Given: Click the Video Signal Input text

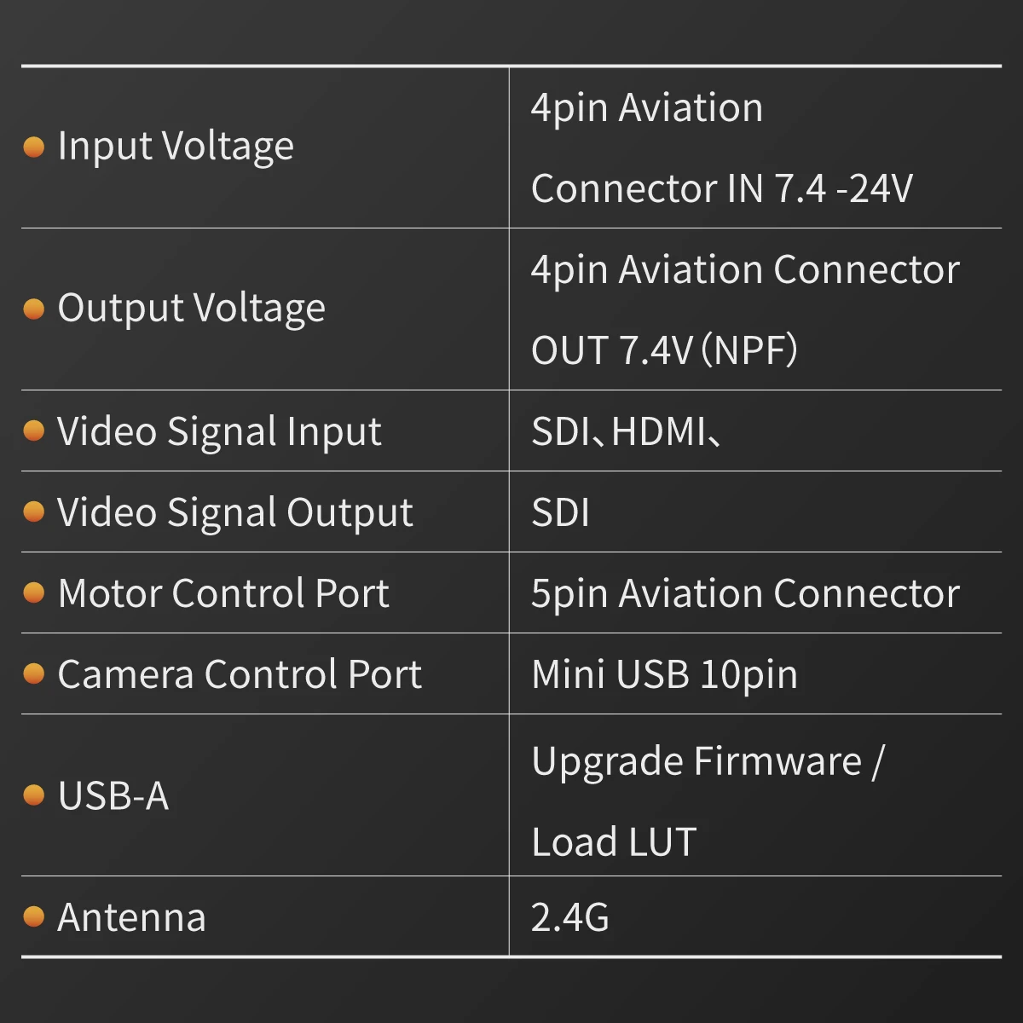Looking at the screenshot, I should [x=219, y=431].
